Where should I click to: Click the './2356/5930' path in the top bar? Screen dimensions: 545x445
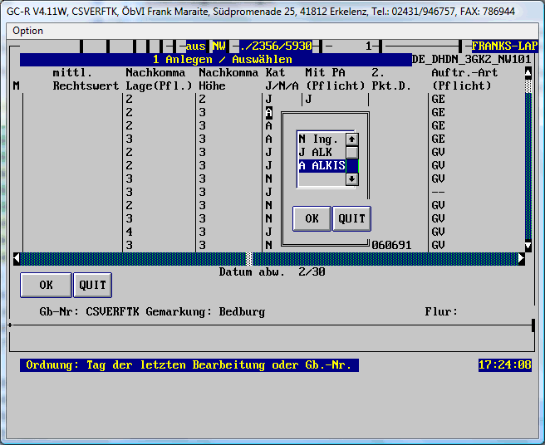[276, 46]
